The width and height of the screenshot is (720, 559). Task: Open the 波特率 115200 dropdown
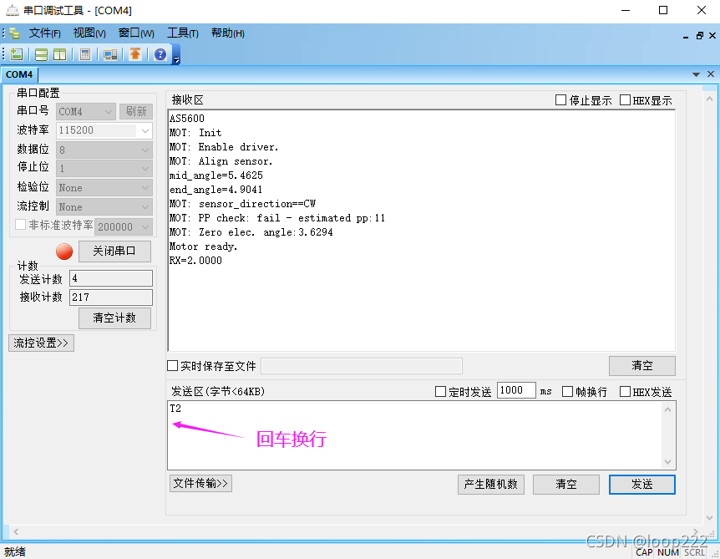point(104,130)
